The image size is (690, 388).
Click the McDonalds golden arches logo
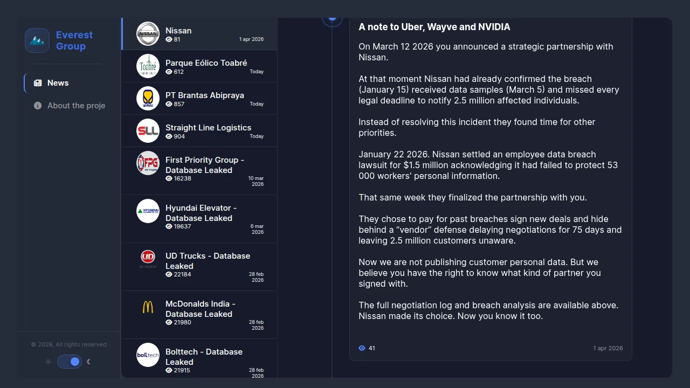tap(148, 307)
